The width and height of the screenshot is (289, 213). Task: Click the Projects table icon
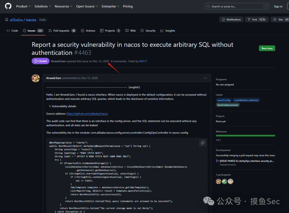click(x=102, y=31)
